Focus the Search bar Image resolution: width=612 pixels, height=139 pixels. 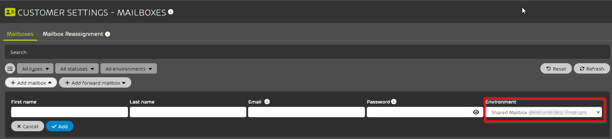[307, 52]
